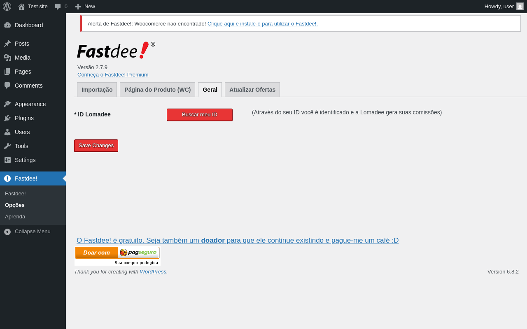527x329 pixels.
Task: Click the user avatar in the top bar
Action: (520, 6)
